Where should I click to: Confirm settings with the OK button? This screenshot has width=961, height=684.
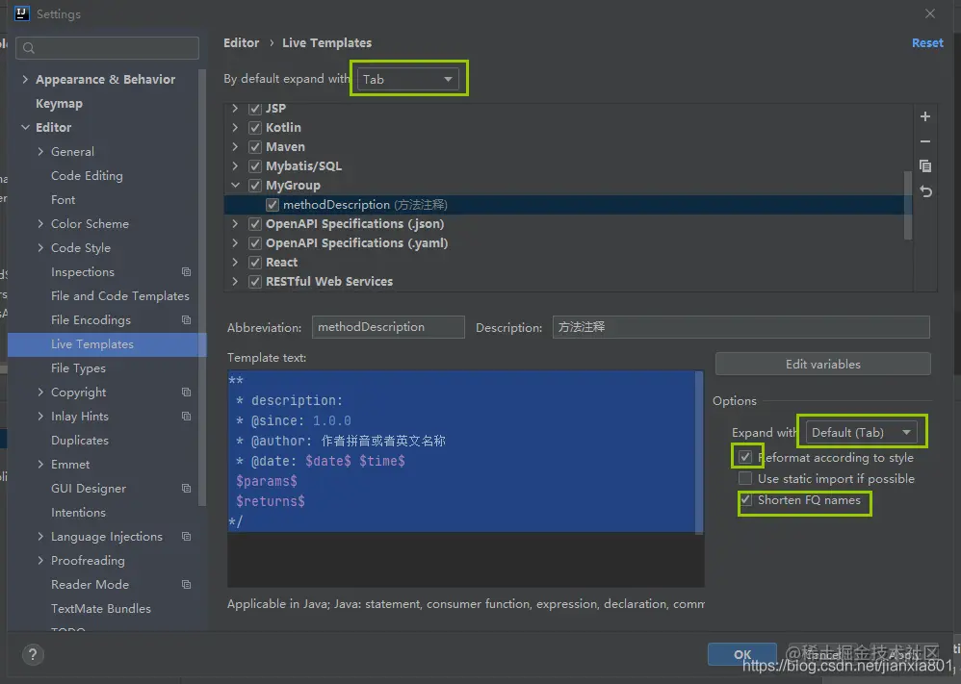(x=742, y=654)
